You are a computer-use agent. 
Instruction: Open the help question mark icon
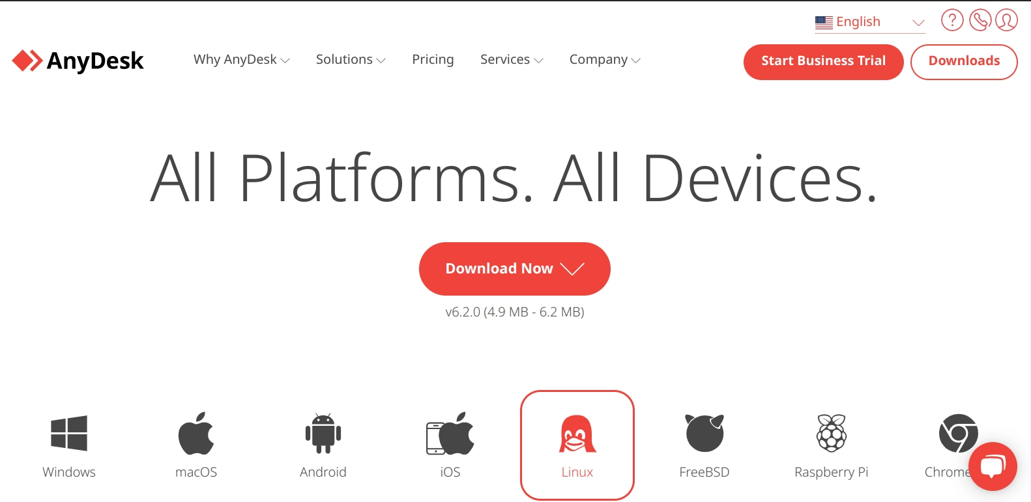[x=952, y=20]
